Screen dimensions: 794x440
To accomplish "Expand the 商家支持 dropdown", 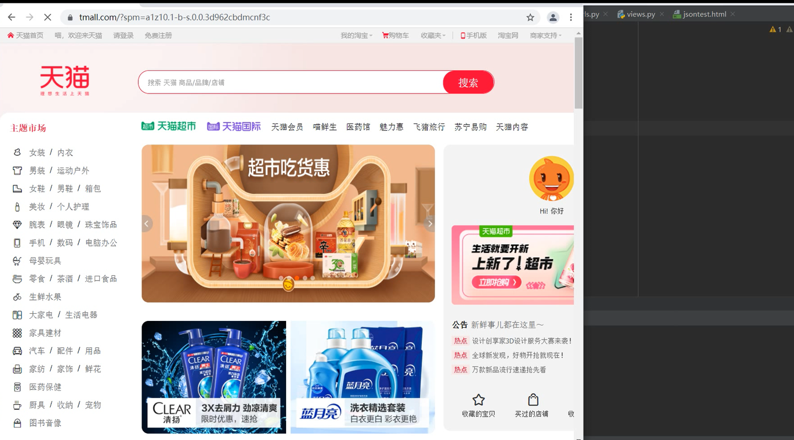I will pyautogui.click(x=546, y=35).
